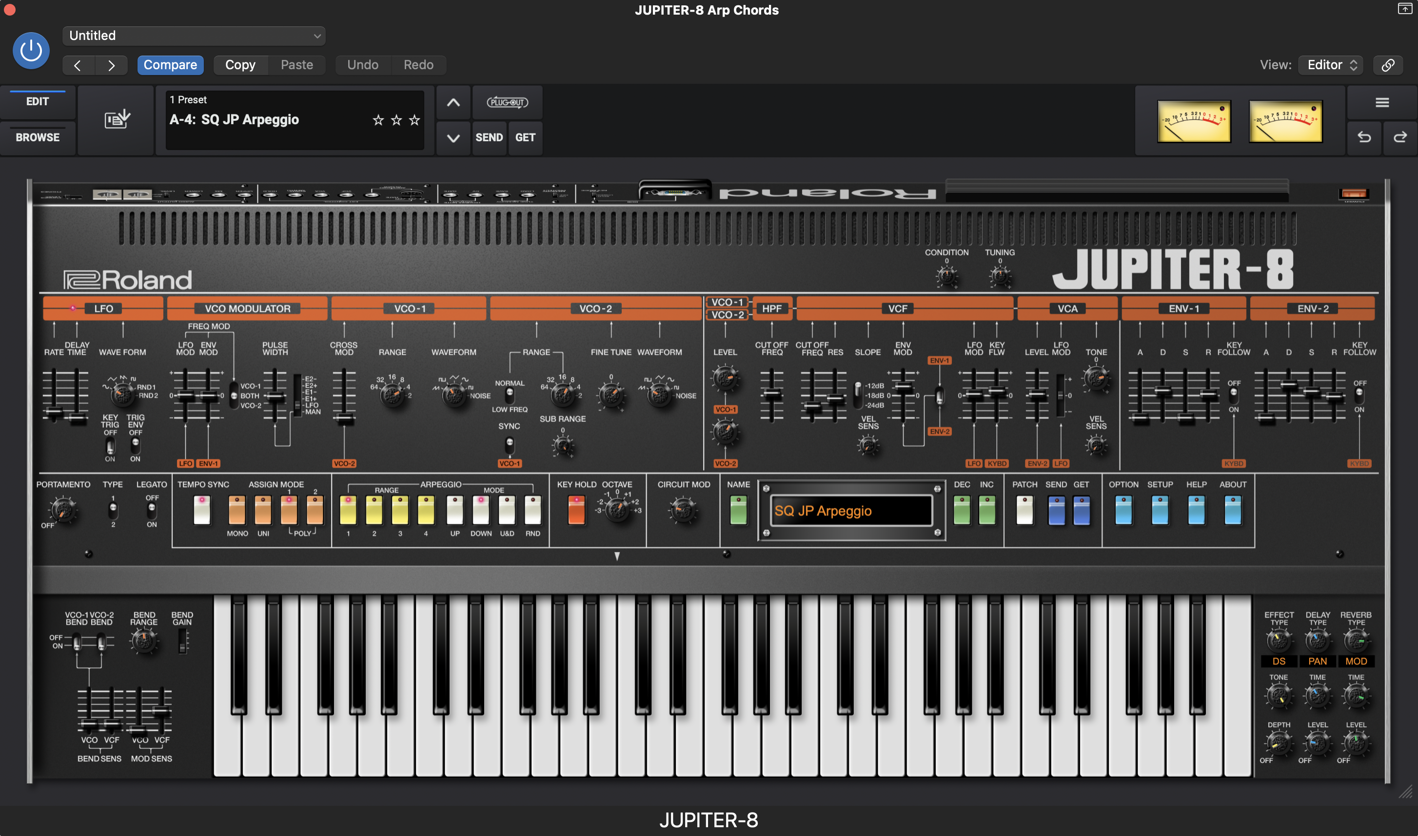The image size is (1418, 836).
Task: Click the link chain icon
Action: click(x=1388, y=65)
